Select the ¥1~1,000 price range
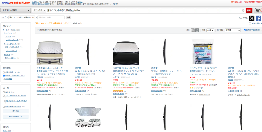Screen dimensions: 262x132 pos(7,131)
